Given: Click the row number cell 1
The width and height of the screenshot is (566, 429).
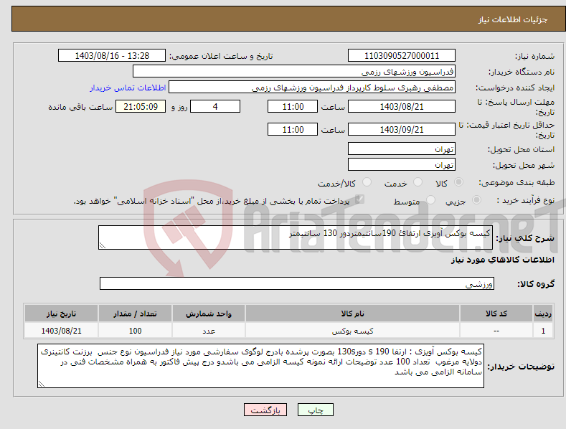Looking at the screenshot, I should (x=543, y=331).
